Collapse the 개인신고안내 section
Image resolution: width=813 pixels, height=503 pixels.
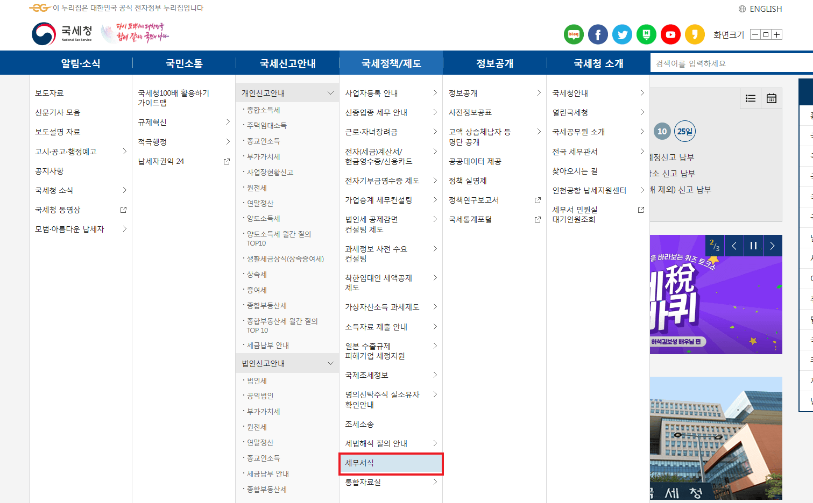click(x=332, y=92)
